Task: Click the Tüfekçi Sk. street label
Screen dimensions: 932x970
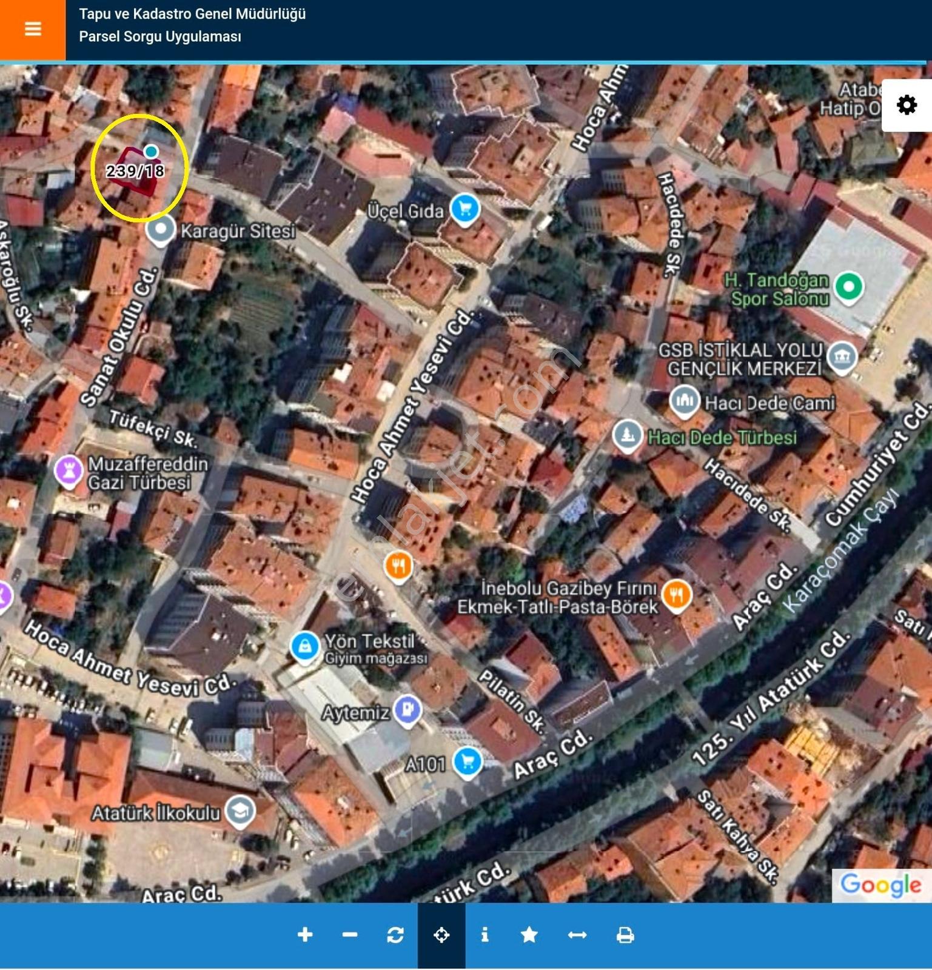Action: (x=153, y=429)
